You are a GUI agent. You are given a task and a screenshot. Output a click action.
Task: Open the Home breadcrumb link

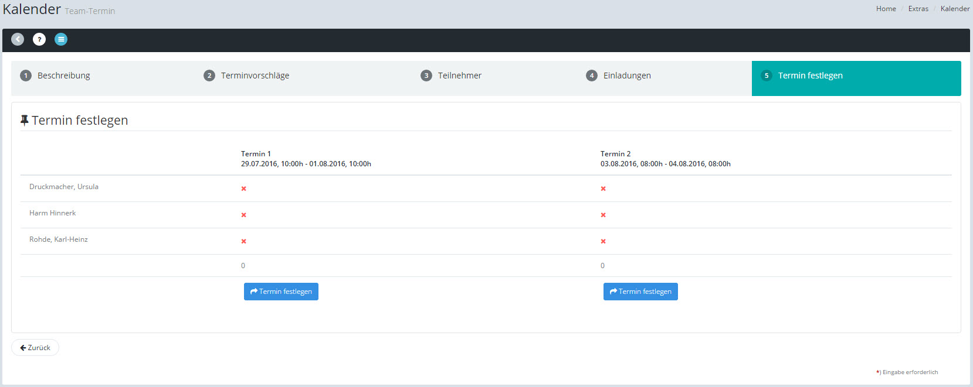point(886,9)
